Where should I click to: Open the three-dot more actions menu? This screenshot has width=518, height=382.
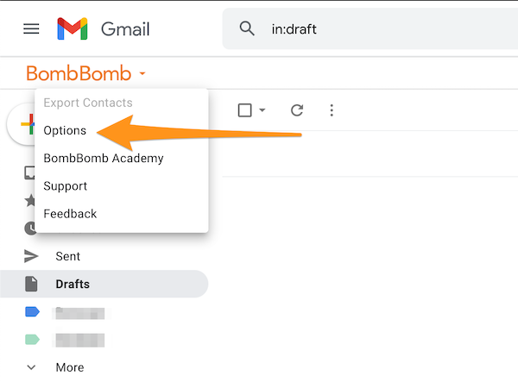pyautogui.click(x=332, y=110)
